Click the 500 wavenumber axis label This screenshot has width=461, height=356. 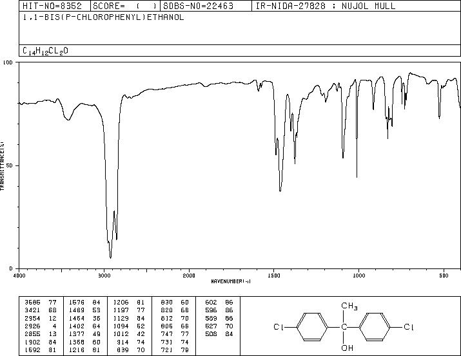tap(444, 276)
